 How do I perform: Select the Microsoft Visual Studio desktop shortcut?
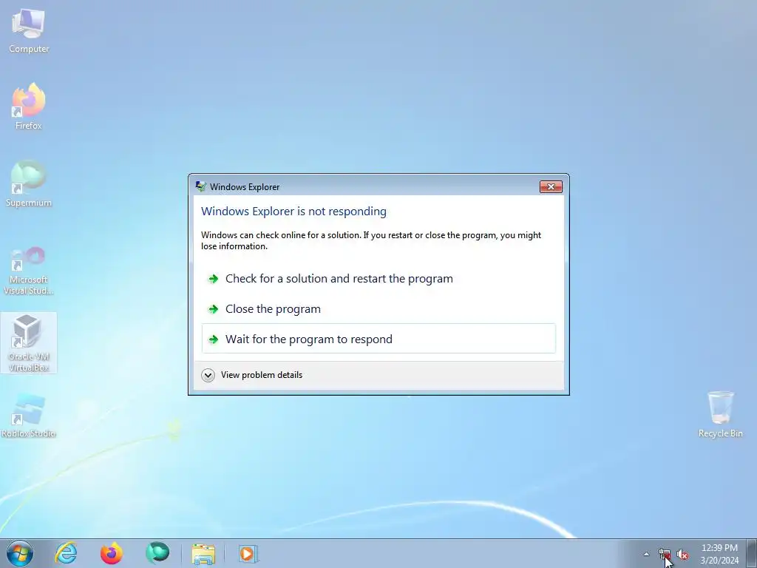pos(29,271)
